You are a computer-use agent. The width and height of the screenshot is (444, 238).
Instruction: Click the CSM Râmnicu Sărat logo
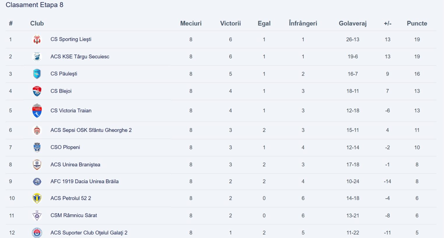tap(37, 216)
